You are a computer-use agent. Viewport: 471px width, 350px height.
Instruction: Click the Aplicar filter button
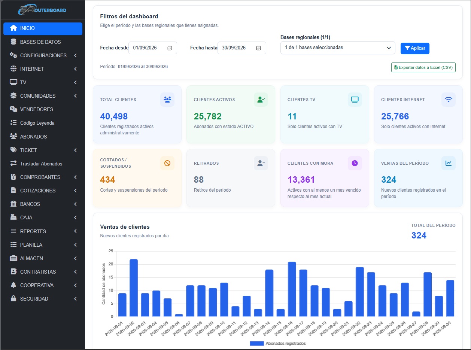pyautogui.click(x=415, y=48)
